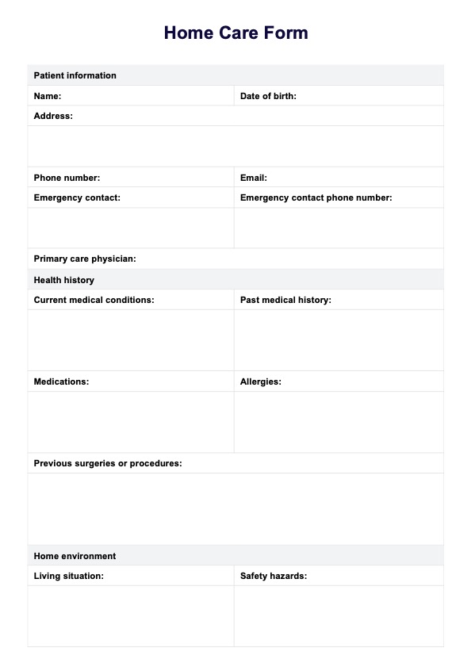
Task: Click the Home Care Form title
Action: click(235, 33)
